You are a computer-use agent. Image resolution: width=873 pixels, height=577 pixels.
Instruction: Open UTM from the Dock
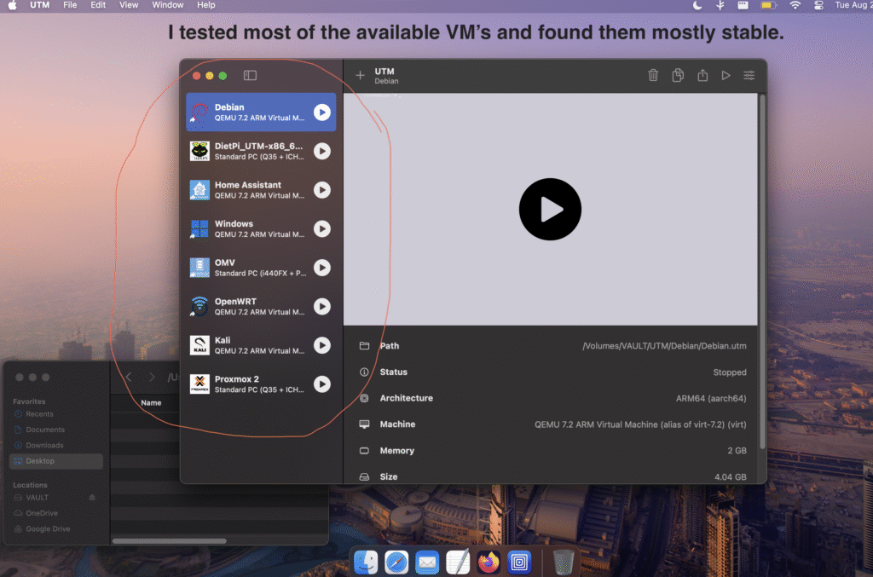[x=519, y=563]
